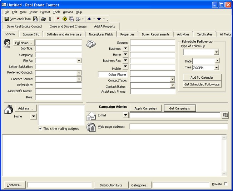The image size is (233, 191).
Task: Toggle 'This is the mailing address' checkbox
Action: click(40, 129)
